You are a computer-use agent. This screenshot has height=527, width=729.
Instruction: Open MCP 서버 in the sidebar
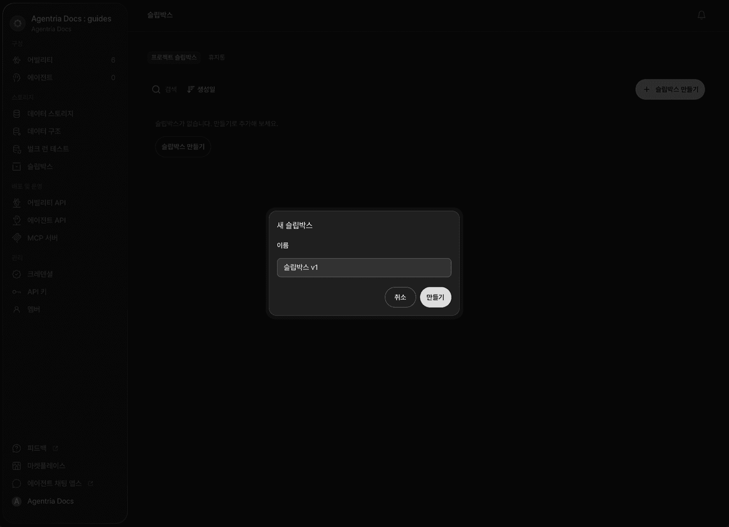64,238
